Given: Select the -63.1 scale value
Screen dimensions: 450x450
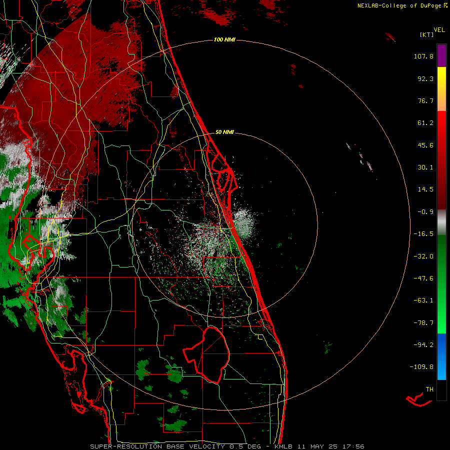Looking at the screenshot, I should pyautogui.click(x=423, y=300).
